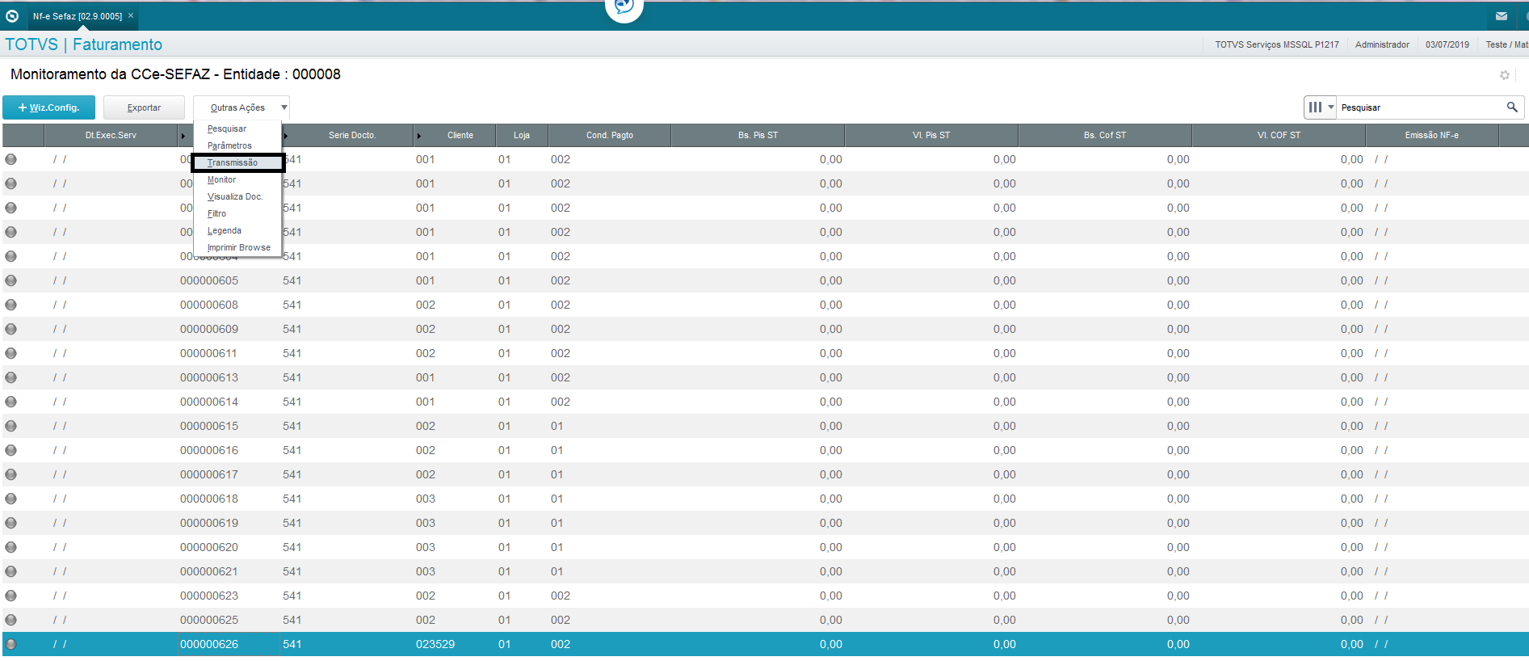The image size is (1529, 661).
Task: Click into the Pesquisar search field
Action: click(1421, 107)
